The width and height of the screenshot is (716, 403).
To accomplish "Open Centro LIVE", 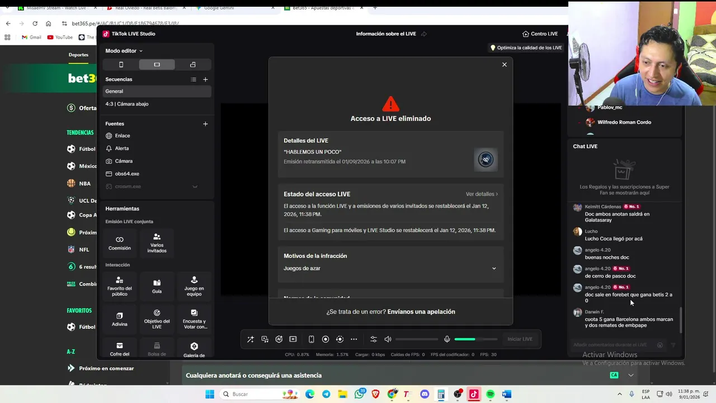I will (x=540, y=34).
